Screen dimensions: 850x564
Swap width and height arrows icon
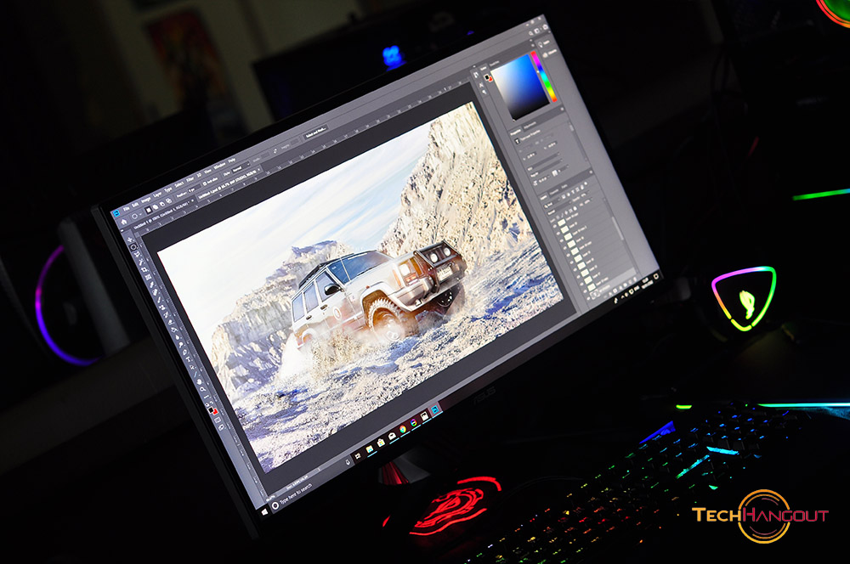click(x=275, y=151)
